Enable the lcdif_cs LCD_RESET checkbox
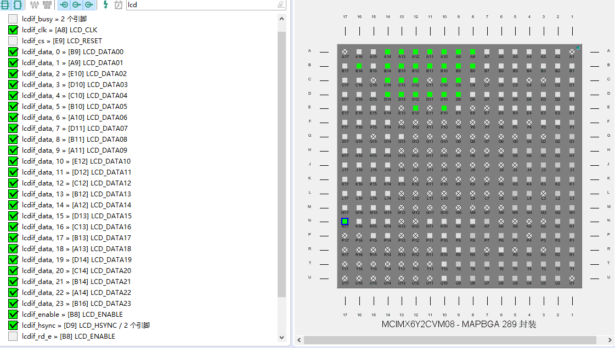Viewport: 615px width, 348px height. click(13, 40)
